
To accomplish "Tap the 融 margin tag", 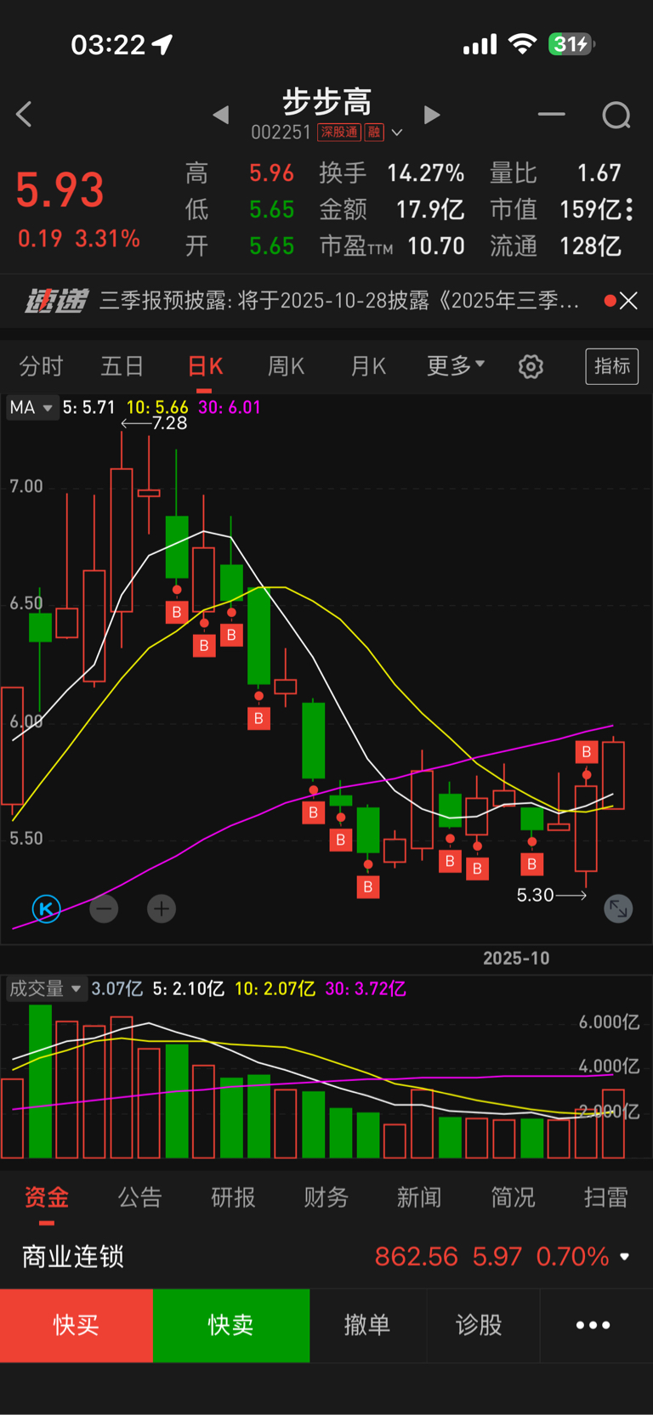I will (x=374, y=133).
